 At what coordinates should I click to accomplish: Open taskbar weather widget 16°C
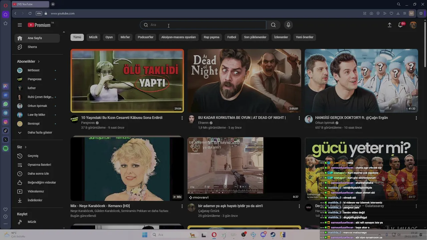[x=14, y=235]
